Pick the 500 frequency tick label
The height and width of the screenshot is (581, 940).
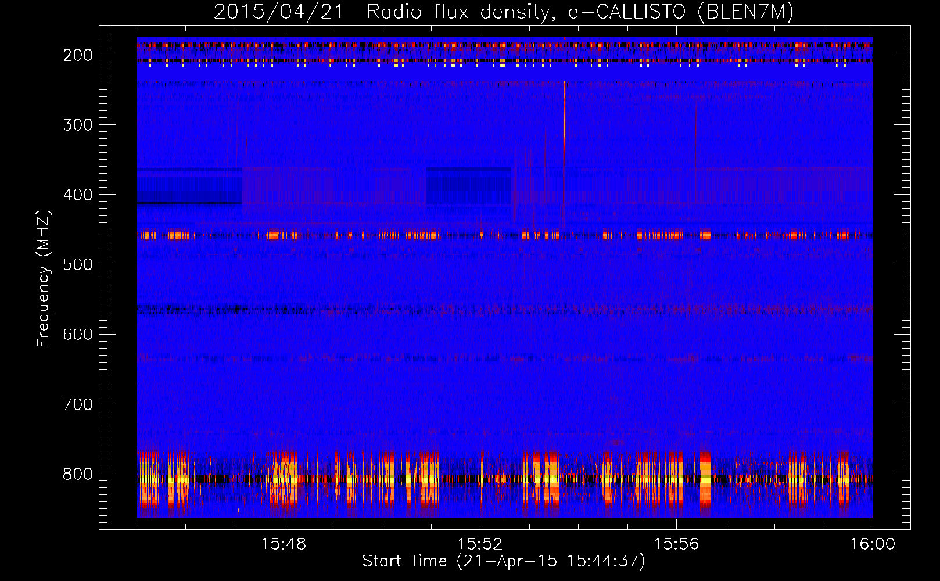(78, 264)
